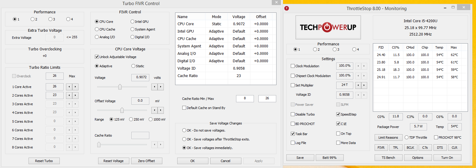Increase Set Multiplier value in ThrottleStop

pyautogui.click(x=364, y=85)
